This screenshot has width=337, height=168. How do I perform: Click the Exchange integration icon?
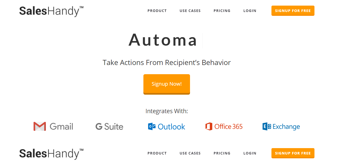click(x=267, y=126)
